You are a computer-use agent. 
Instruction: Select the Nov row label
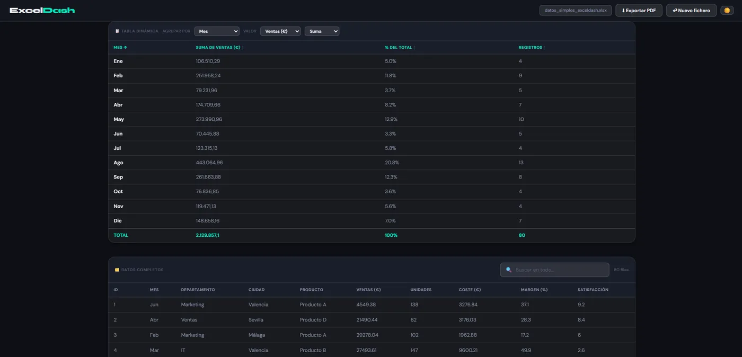coord(118,206)
